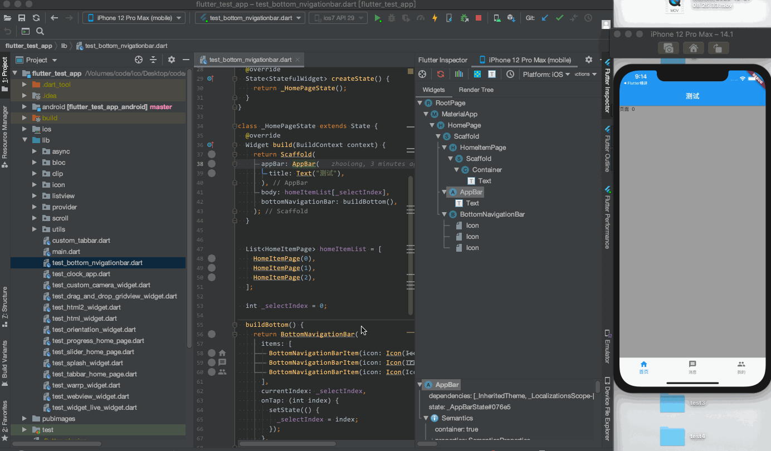
Task: Click the Save All disk icon
Action: point(22,18)
